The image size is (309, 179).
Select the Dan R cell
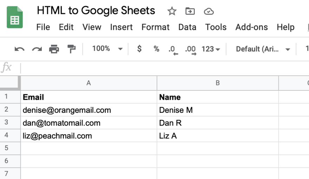pyautogui.click(x=218, y=123)
